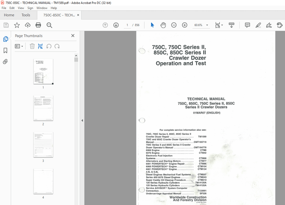Select page 1 thumbnail

(43, 71)
